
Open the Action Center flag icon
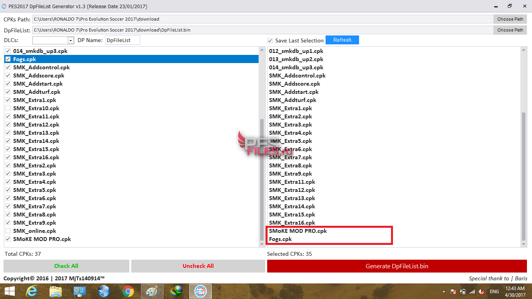coord(453,292)
